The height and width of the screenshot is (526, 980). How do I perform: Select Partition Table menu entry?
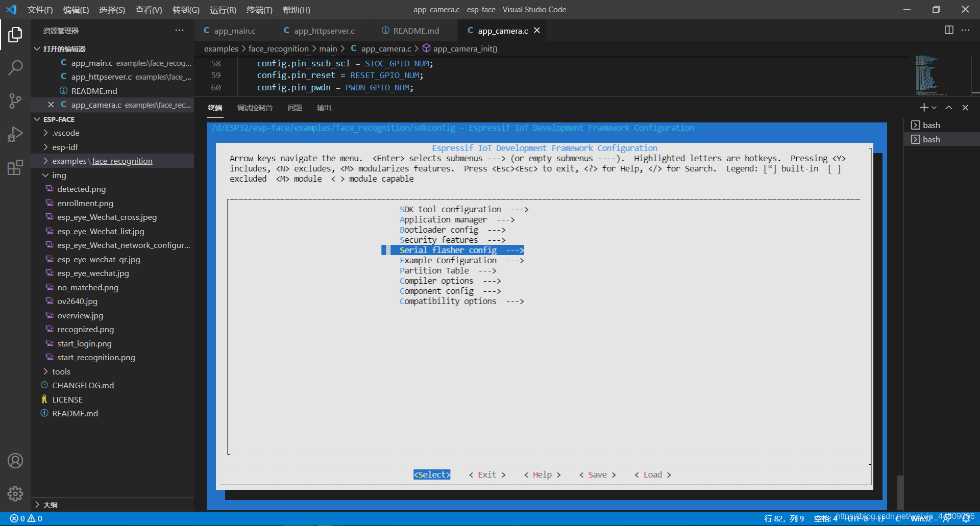click(448, 270)
